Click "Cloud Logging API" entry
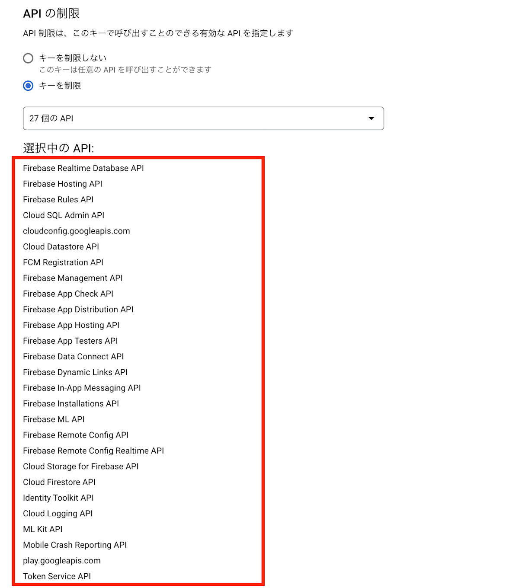This screenshot has height=588, width=519. pyautogui.click(x=58, y=514)
